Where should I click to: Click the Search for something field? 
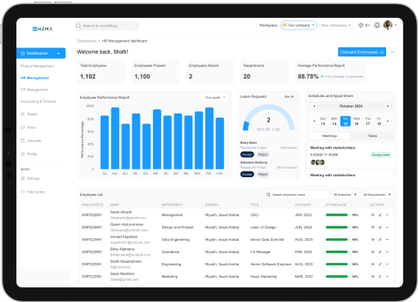(x=106, y=26)
